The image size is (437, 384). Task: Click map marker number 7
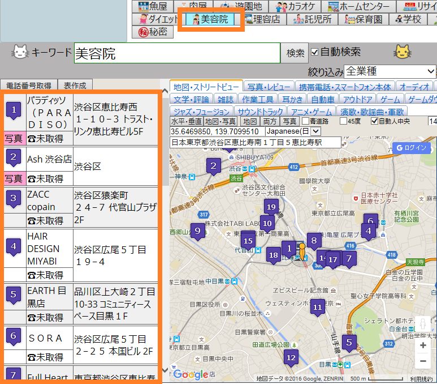tap(349, 259)
